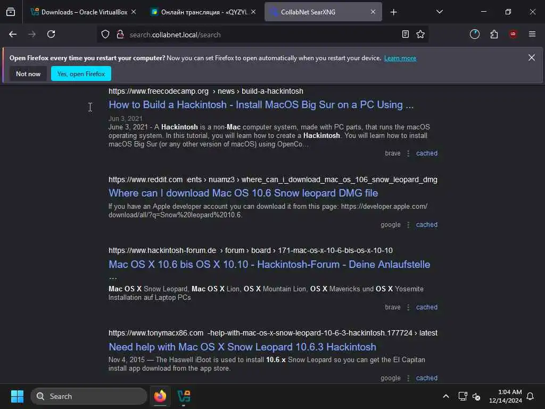Open cached link for freecodecamp result

(427, 153)
